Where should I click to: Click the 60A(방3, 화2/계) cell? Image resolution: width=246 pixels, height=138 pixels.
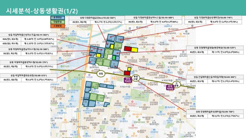pyautogui.click(x=10, y=39)
